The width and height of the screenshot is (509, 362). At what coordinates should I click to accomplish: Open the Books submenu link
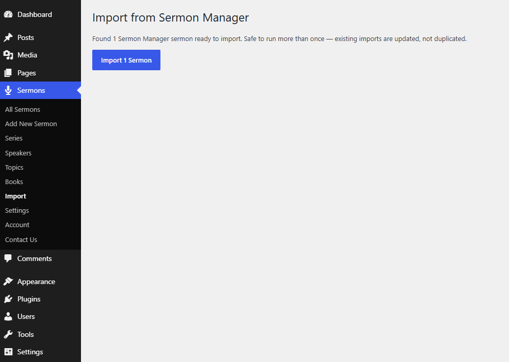[14, 182]
